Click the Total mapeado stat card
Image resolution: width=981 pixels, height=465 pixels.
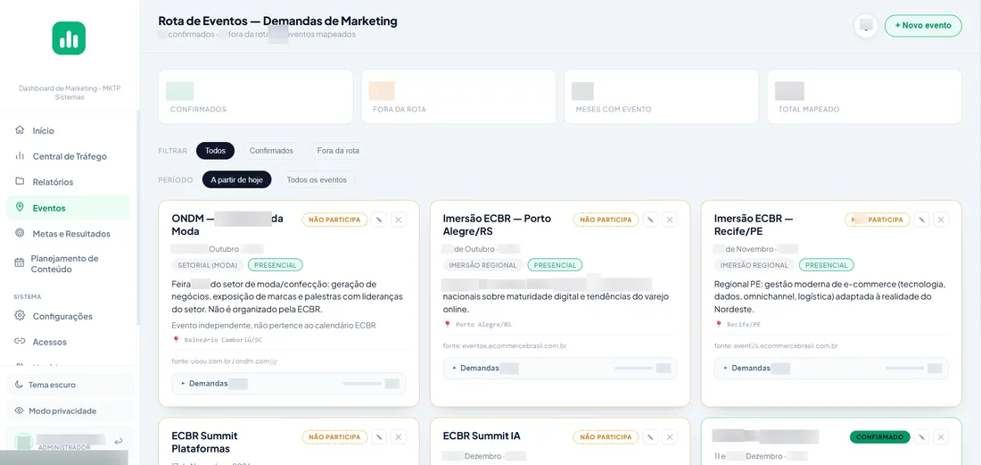point(865,96)
